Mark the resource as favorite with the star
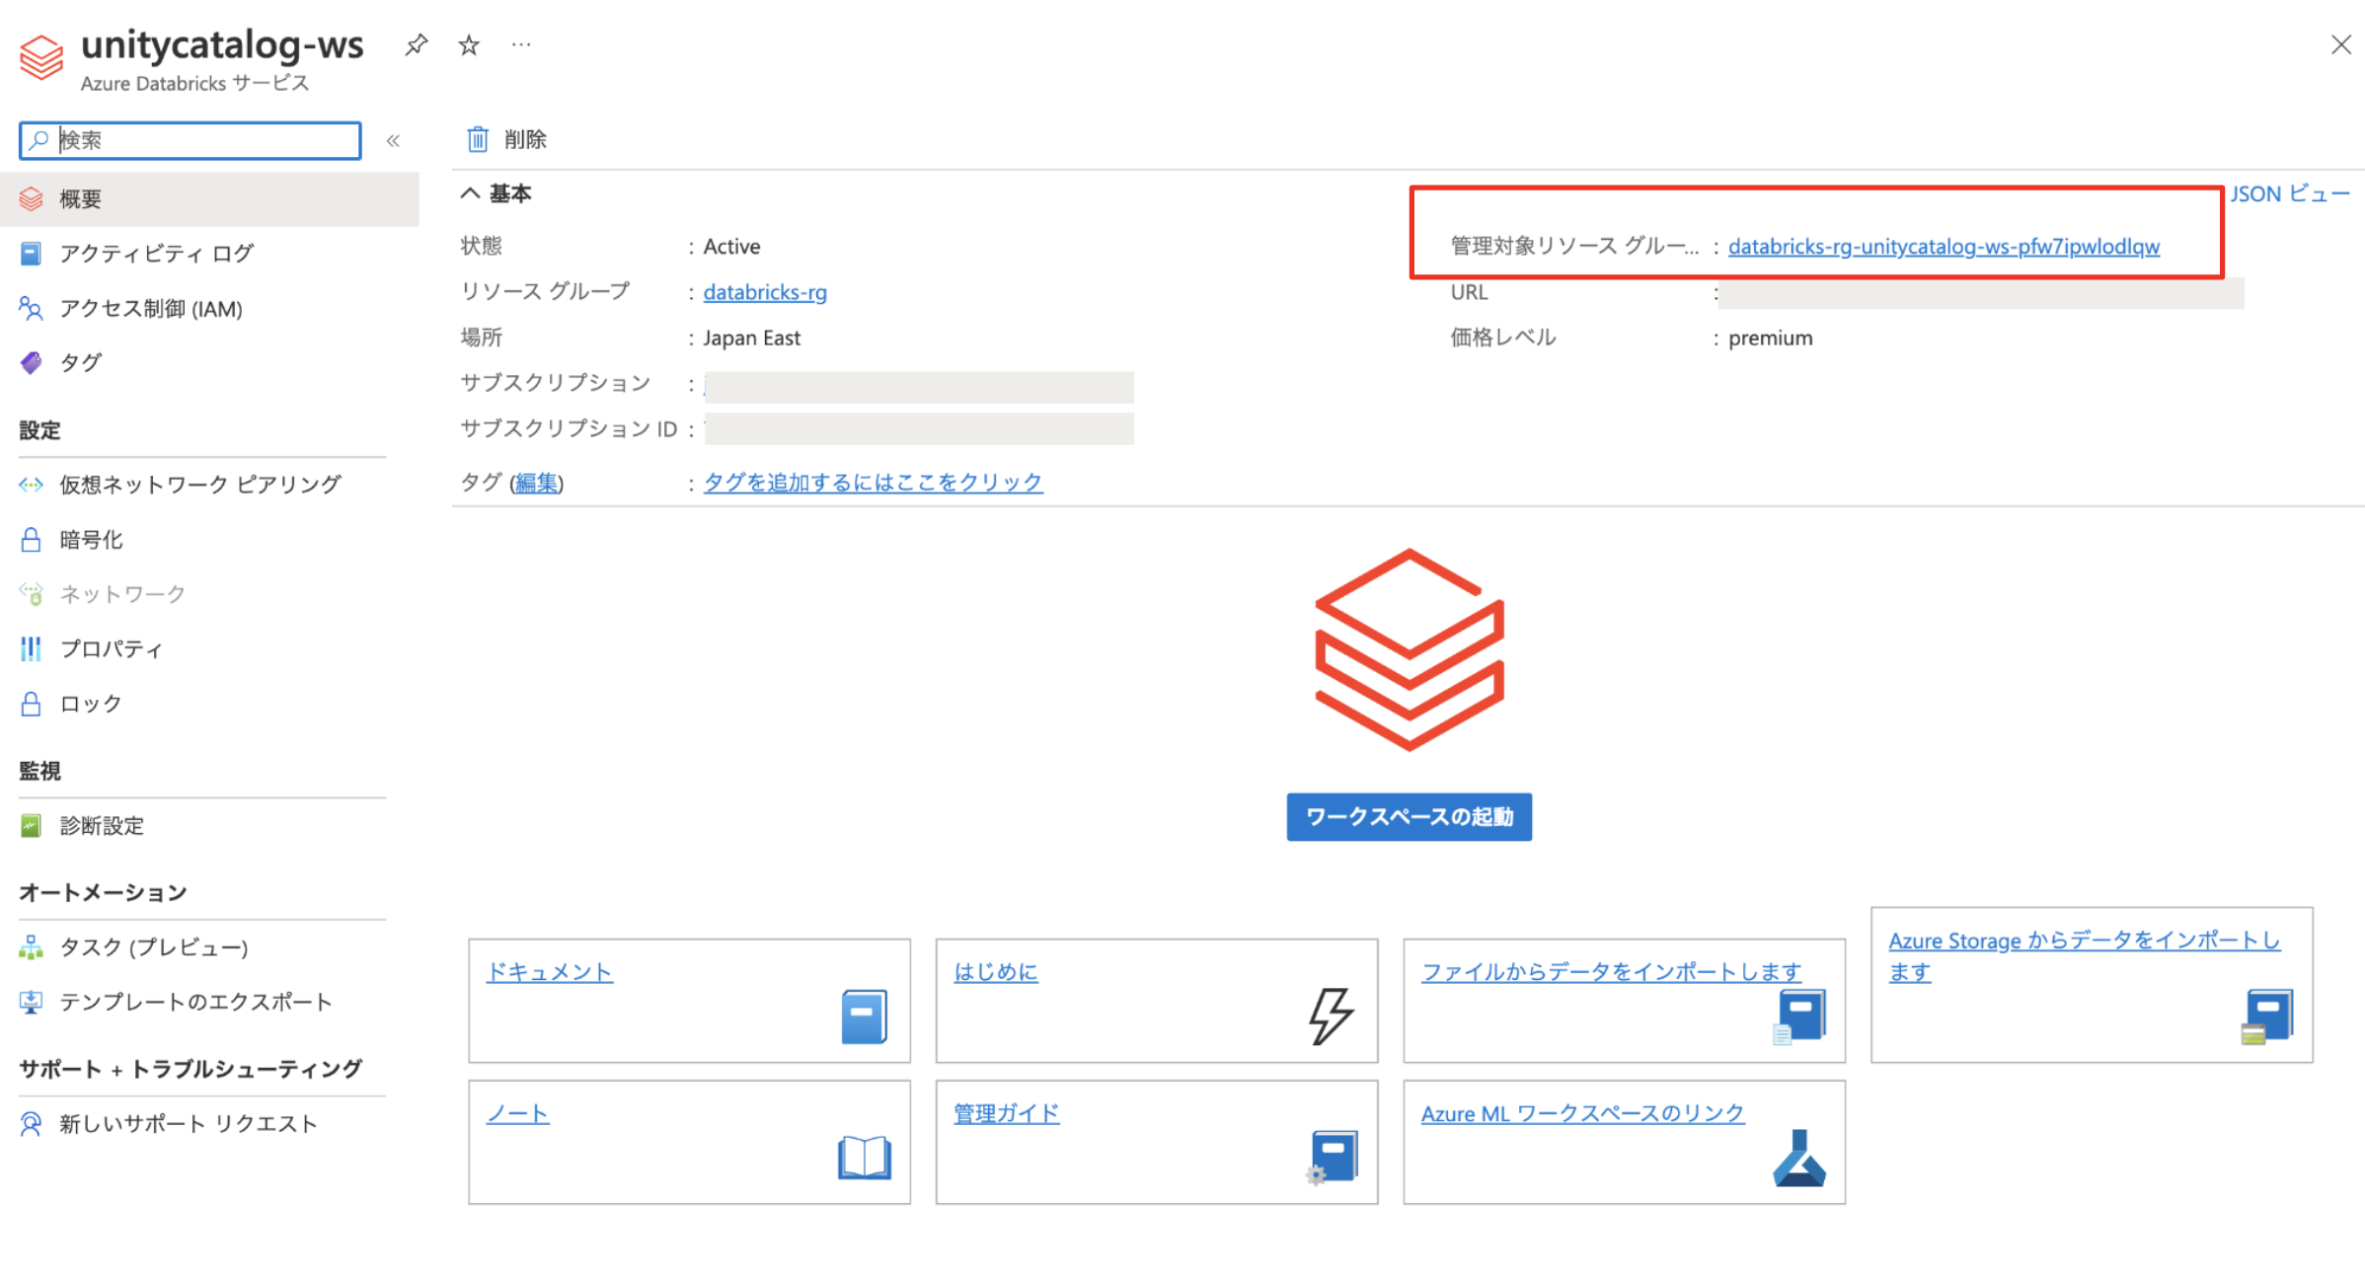The height and width of the screenshot is (1281, 2365). (x=469, y=44)
